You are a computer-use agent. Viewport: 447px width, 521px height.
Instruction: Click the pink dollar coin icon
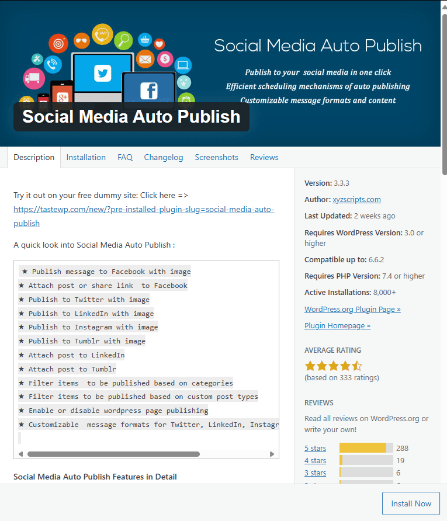[165, 59]
